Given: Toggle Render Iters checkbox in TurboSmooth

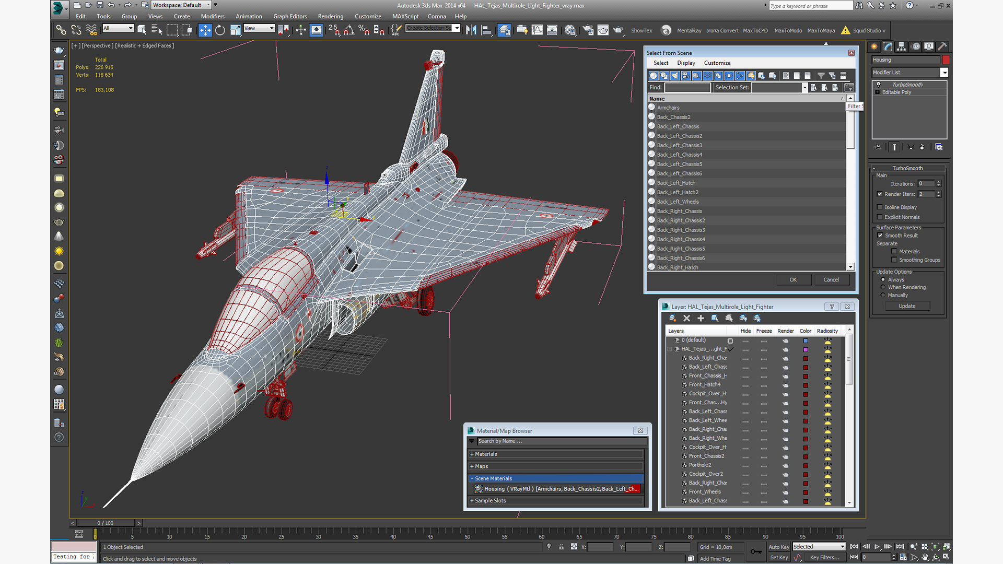Looking at the screenshot, I should (880, 194).
